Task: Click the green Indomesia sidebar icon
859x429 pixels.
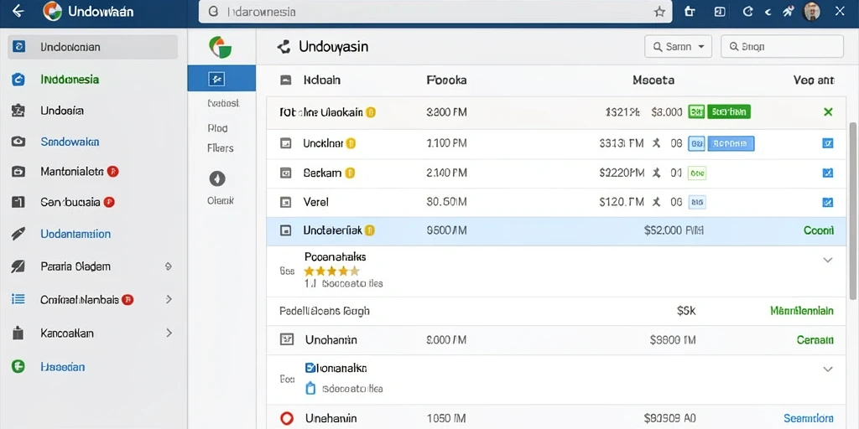Action: pos(18,80)
